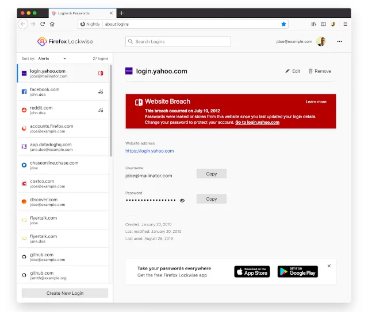This screenshot has height=312, width=368.
Task: Toggle the sidebar view icon
Action: point(323,24)
